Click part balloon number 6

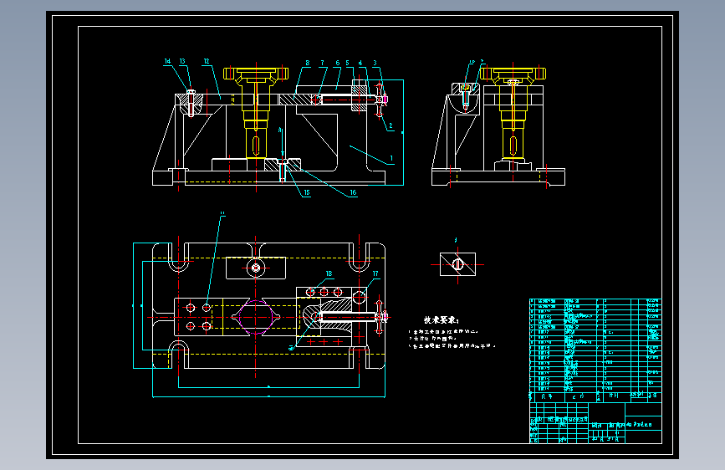[338, 63]
